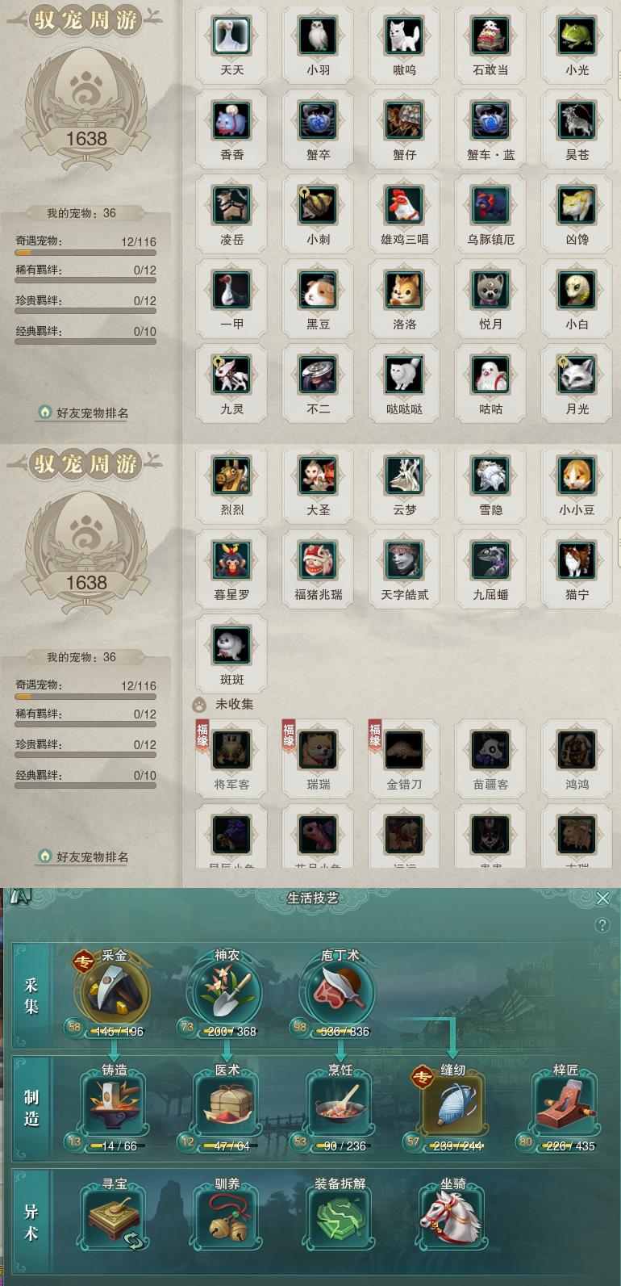Click the help question mark icon
The image size is (621, 1286).
[602, 925]
